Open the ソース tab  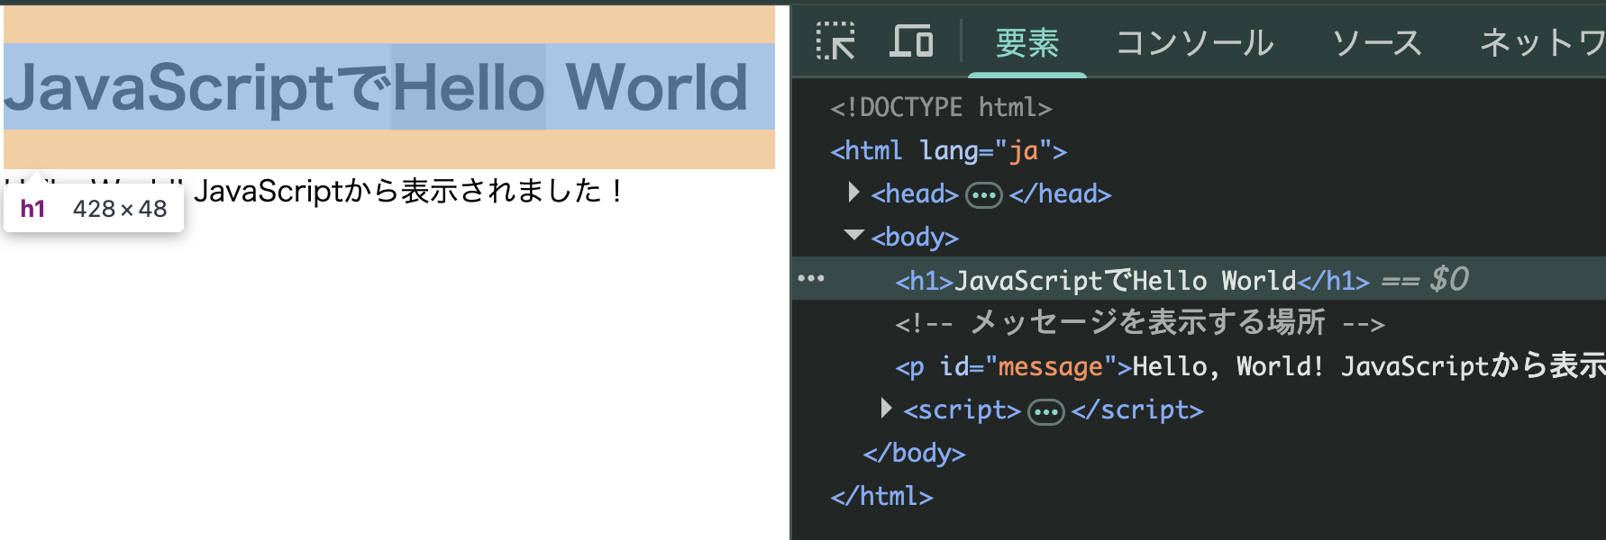[x=1377, y=42]
